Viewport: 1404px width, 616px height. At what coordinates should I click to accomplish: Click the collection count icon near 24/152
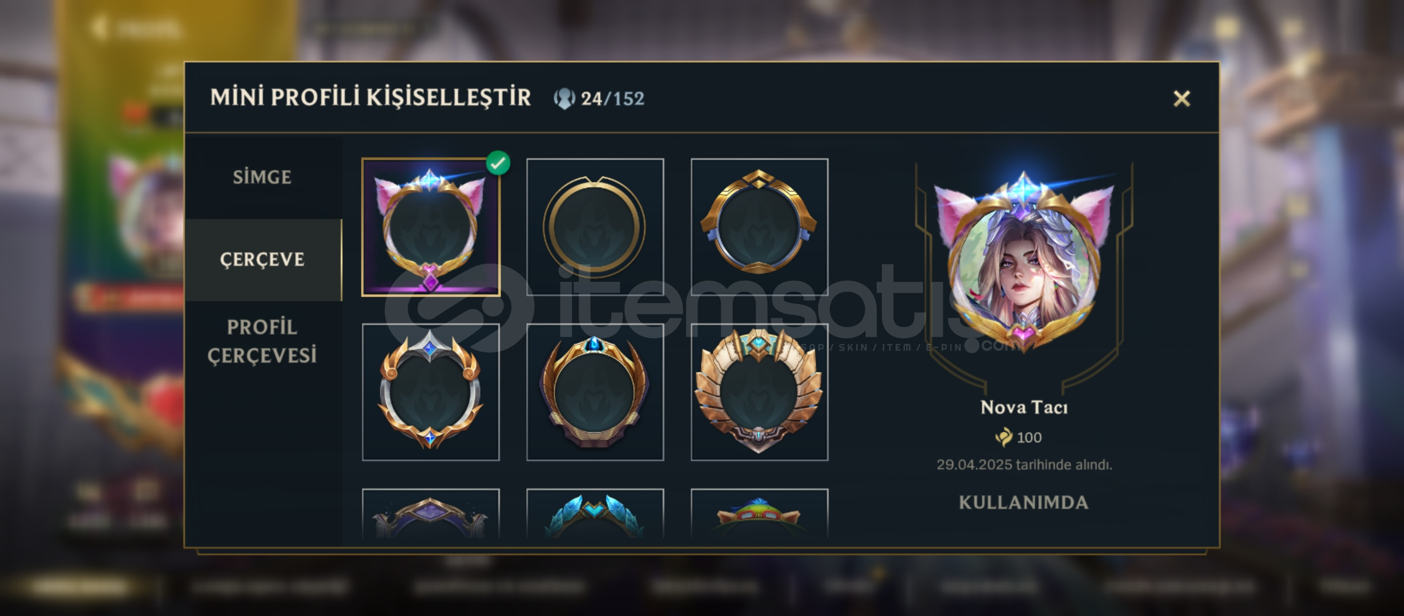564,99
